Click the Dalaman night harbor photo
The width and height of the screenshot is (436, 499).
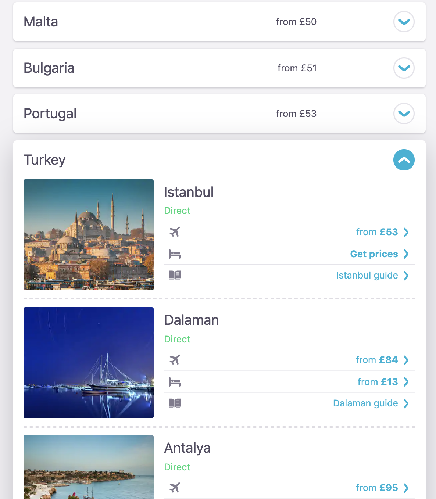(x=89, y=363)
